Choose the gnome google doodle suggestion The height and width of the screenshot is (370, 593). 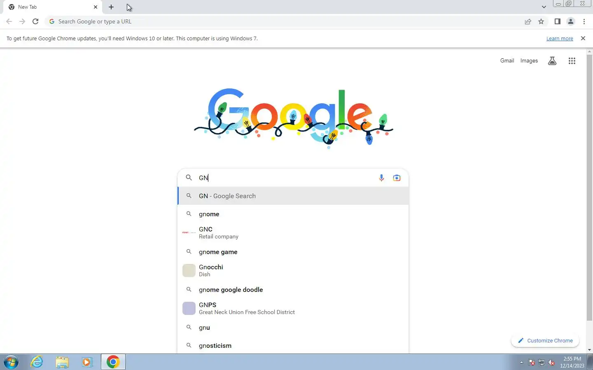pyautogui.click(x=293, y=289)
